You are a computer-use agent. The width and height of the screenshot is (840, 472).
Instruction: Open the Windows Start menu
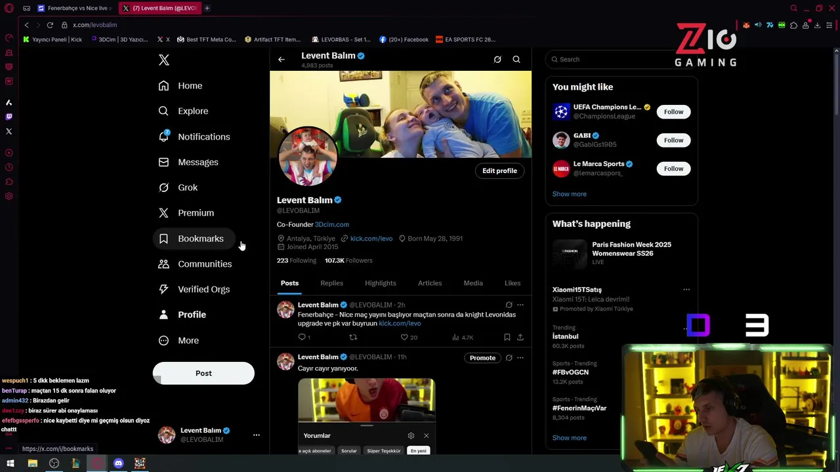10,463
